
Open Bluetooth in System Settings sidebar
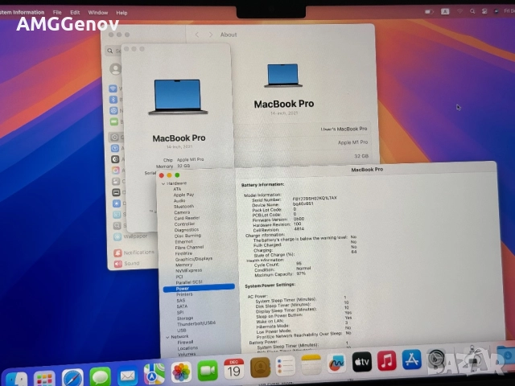[x=113, y=100]
